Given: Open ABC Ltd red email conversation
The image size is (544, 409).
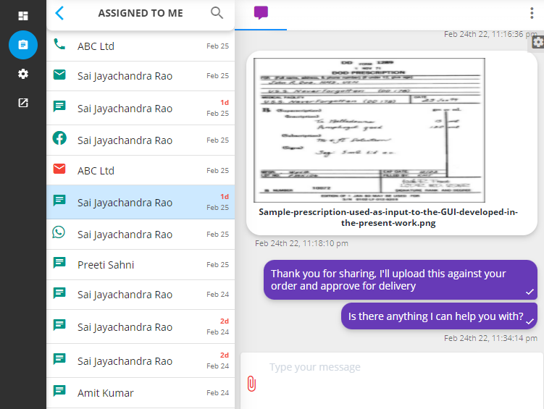Looking at the screenshot, I should (141, 171).
